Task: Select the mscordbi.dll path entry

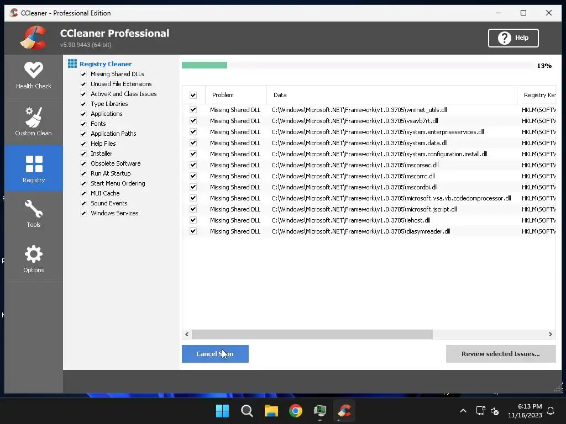Action: click(x=354, y=187)
